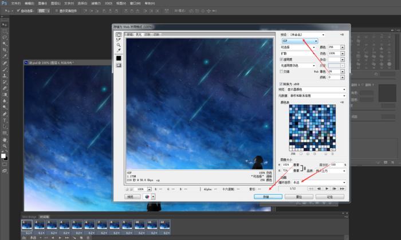Open the 预设 preset dropdown

coord(307,34)
